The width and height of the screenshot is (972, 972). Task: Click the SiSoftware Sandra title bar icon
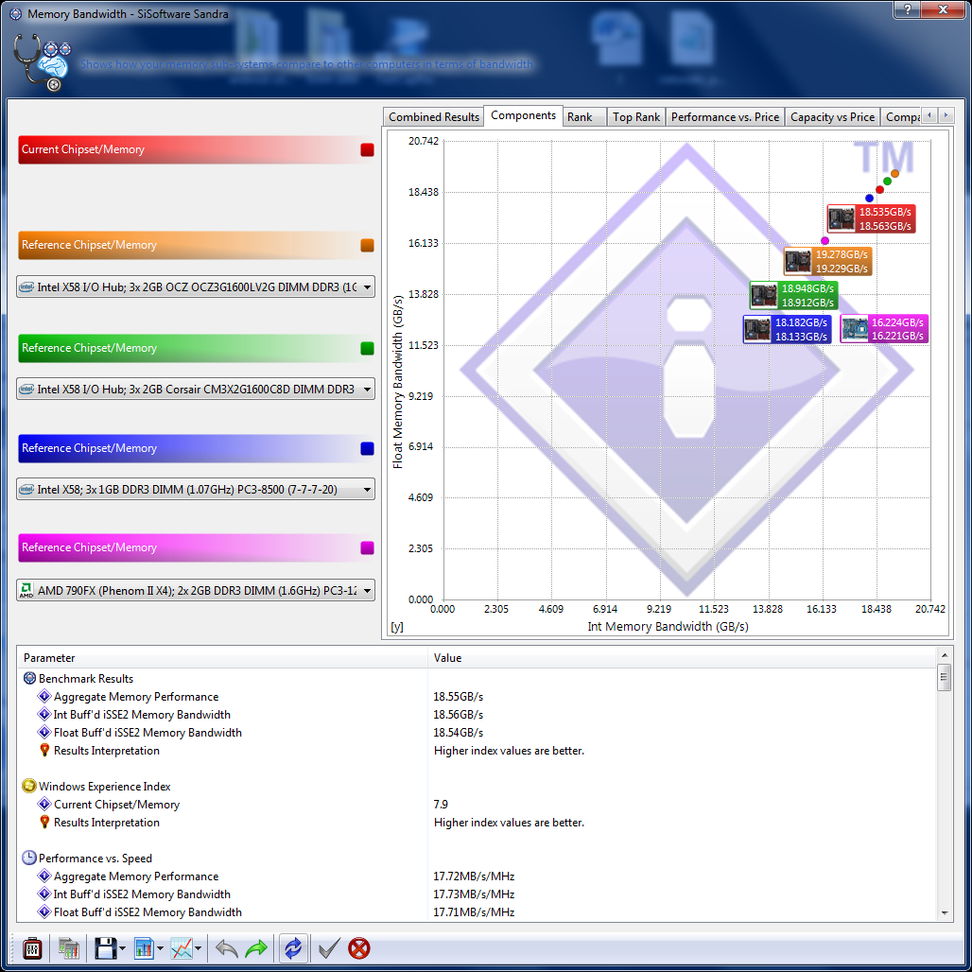pos(15,13)
